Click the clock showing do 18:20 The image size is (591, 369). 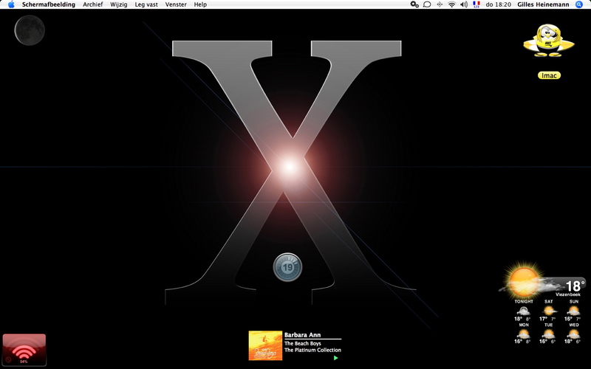(498, 4)
